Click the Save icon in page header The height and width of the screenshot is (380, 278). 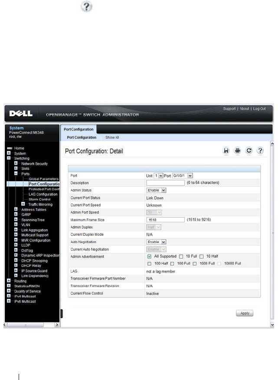coord(226,151)
